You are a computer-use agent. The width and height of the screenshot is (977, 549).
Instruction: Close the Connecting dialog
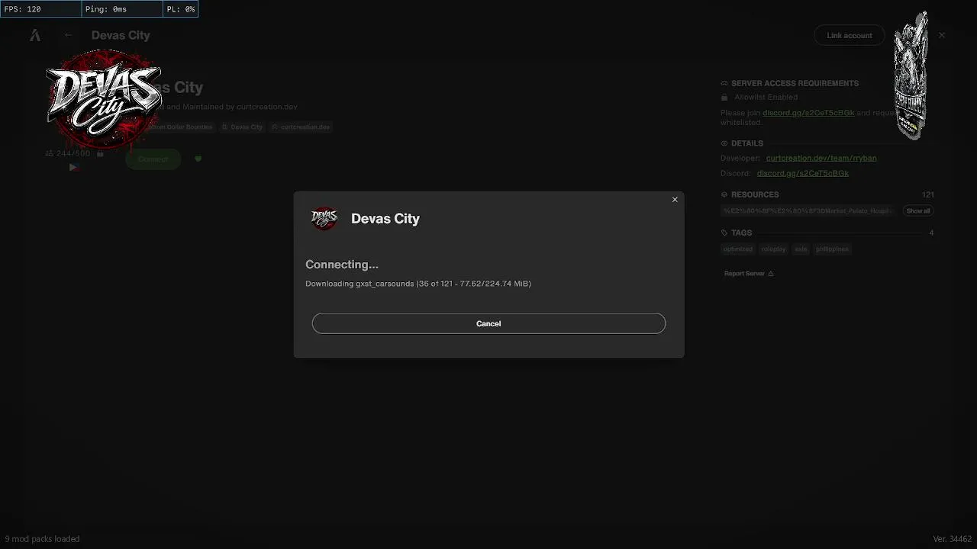point(675,200)
